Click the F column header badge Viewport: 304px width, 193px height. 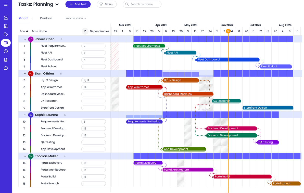(85, 31)
